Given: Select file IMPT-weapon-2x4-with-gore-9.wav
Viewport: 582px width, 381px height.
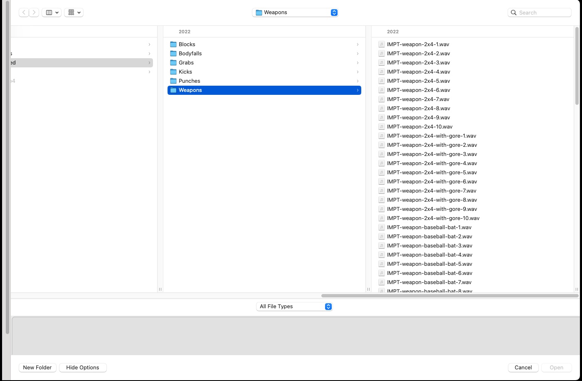Looking at the screenshot, I should [x=432, y=209].
